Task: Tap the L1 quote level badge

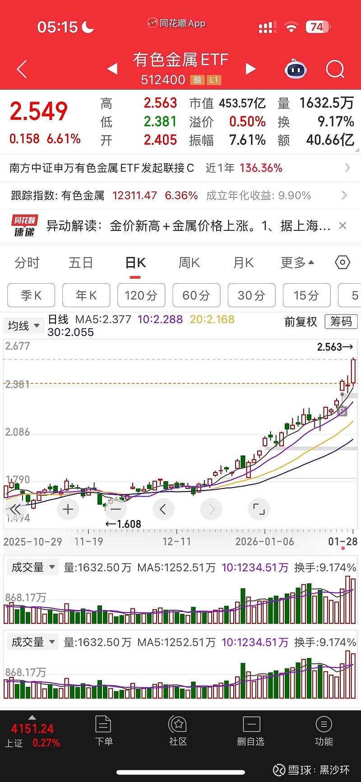Action: tap(214, 80)
